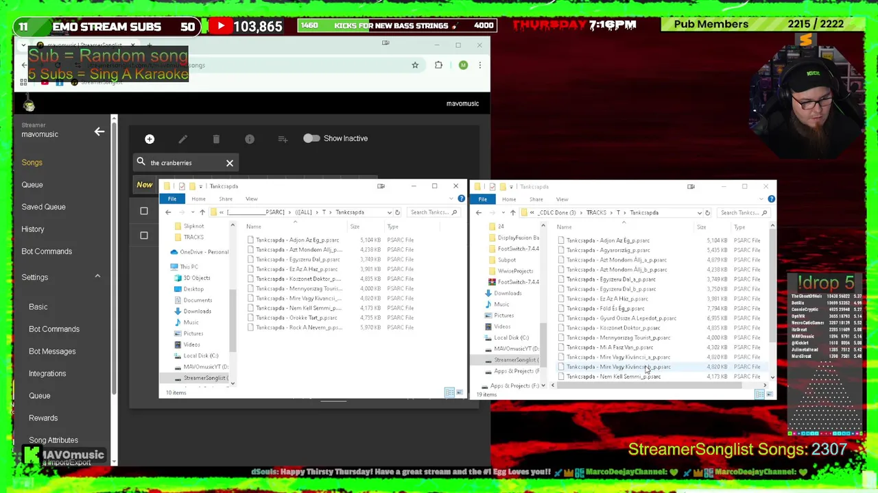Toggle the Show Inactive switch

tap(311, 138)
